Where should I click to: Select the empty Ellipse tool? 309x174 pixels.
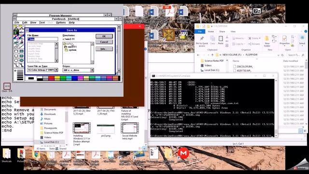click(x=16, y=60)
